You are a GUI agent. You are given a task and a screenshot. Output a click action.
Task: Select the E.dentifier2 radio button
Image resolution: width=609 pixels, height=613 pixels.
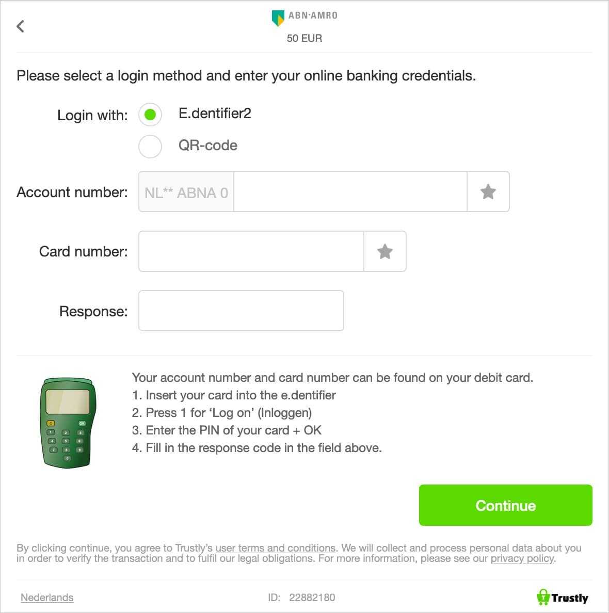point(150,115)
